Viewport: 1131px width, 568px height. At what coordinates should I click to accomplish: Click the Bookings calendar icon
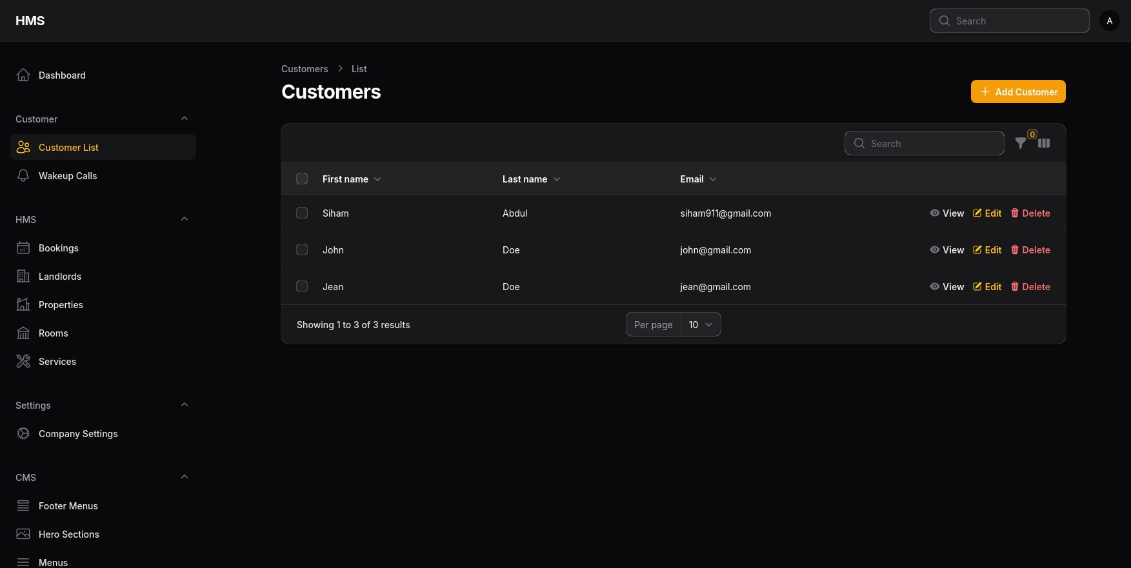23,248
